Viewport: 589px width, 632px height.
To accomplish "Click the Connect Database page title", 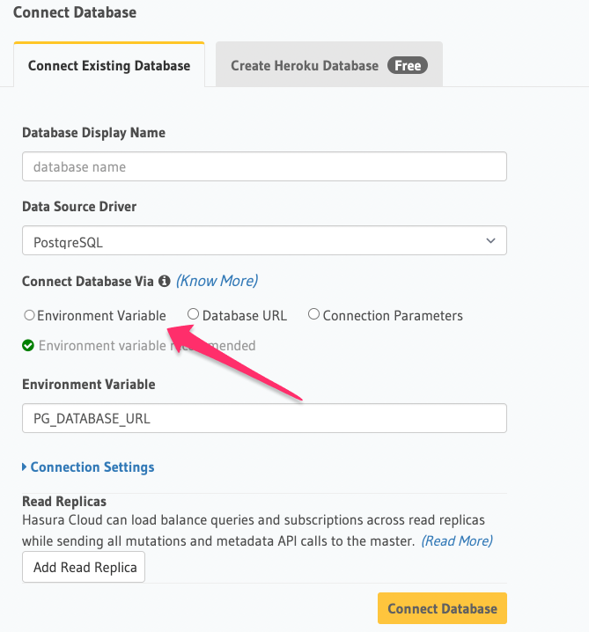I will click(x=75, y=12).
